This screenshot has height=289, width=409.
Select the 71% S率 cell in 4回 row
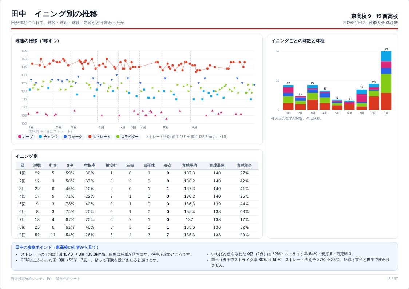(x=70, y=197)
